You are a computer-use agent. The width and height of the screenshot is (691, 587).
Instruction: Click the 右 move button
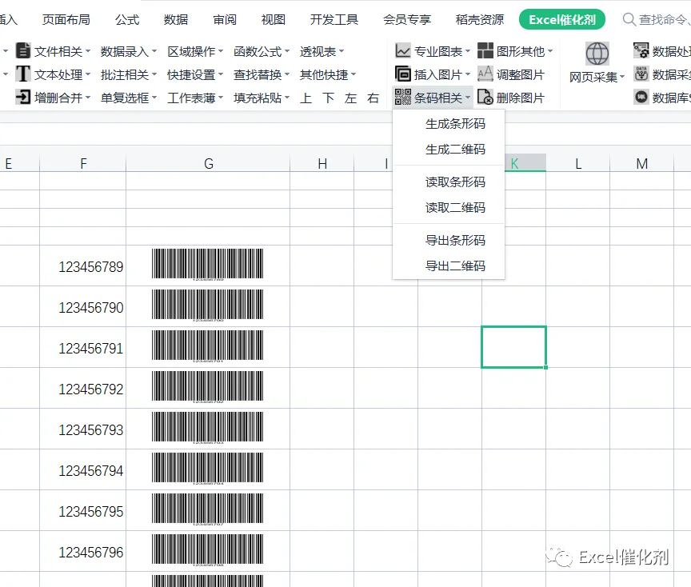tap(373, 98)
